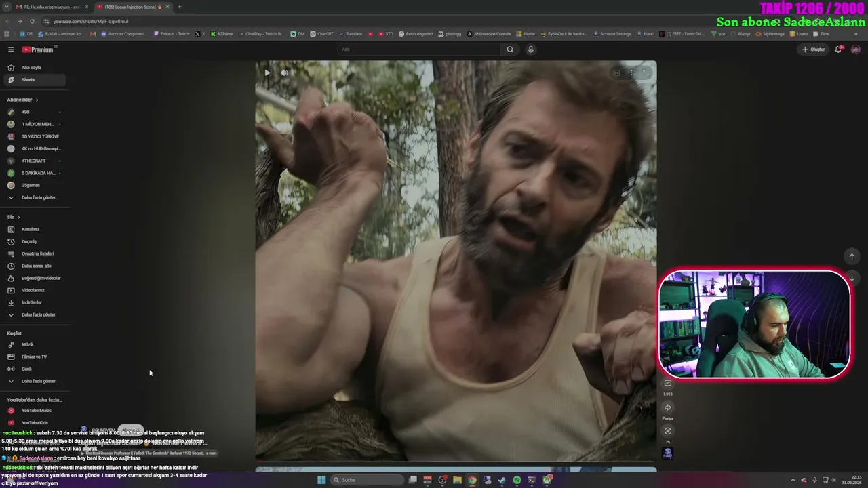Click the search magnifier button

coord(510,49)
